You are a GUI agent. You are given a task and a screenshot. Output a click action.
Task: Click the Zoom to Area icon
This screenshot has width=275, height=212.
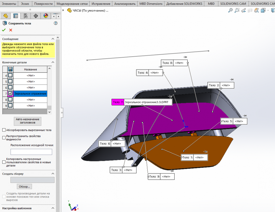pos(237,10)
